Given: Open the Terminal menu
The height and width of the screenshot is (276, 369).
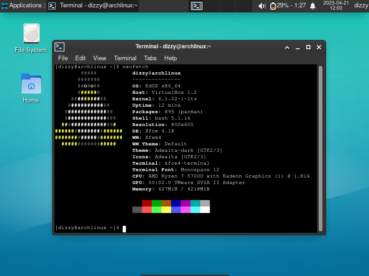Looking at the screenshot, I should (125, 58).
